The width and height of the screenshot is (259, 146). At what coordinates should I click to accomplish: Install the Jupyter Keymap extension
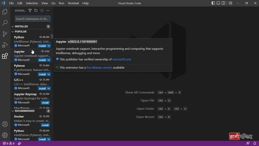(x=45, y=103)
